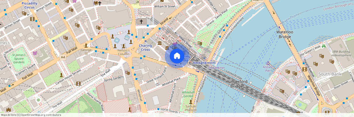Screen dimensions: 354x117
Task: Click the IBM Building redevelopment label
Action: tap(341, 53)
